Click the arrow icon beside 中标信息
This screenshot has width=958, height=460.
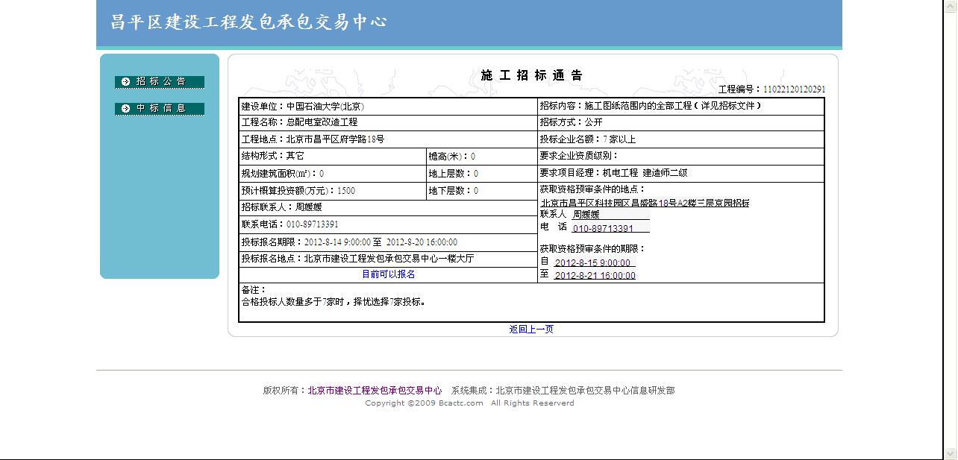[125, 108]
